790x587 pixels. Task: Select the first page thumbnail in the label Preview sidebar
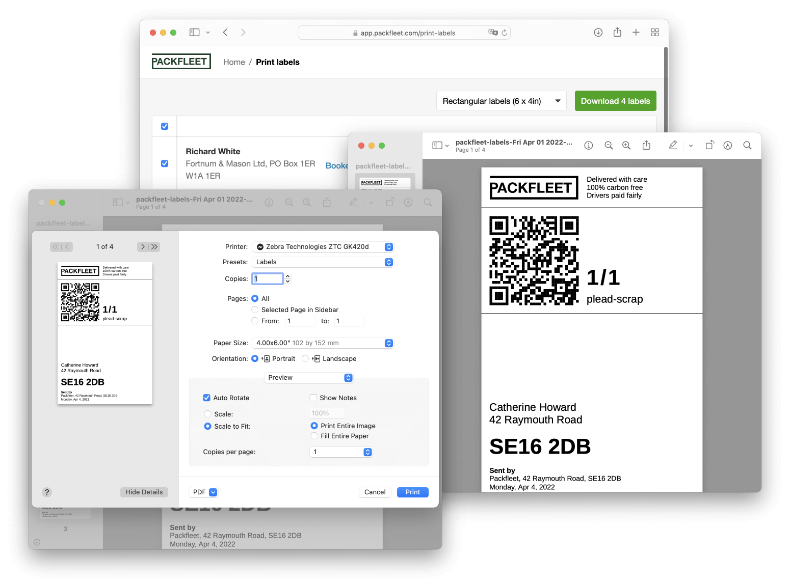[x=385, y=182]
